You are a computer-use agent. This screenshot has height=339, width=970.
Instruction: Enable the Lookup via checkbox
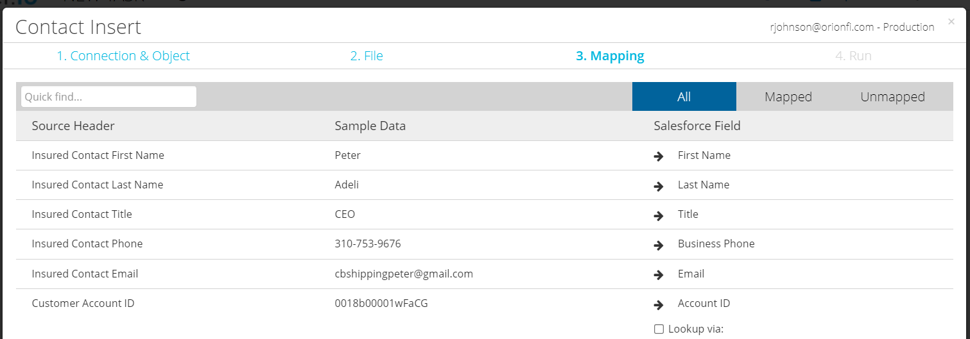click(659, 329)
